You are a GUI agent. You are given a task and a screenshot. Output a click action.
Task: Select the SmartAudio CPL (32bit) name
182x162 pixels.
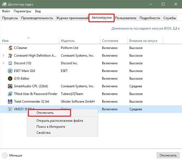pyautogui.click(x=31, y=86)
